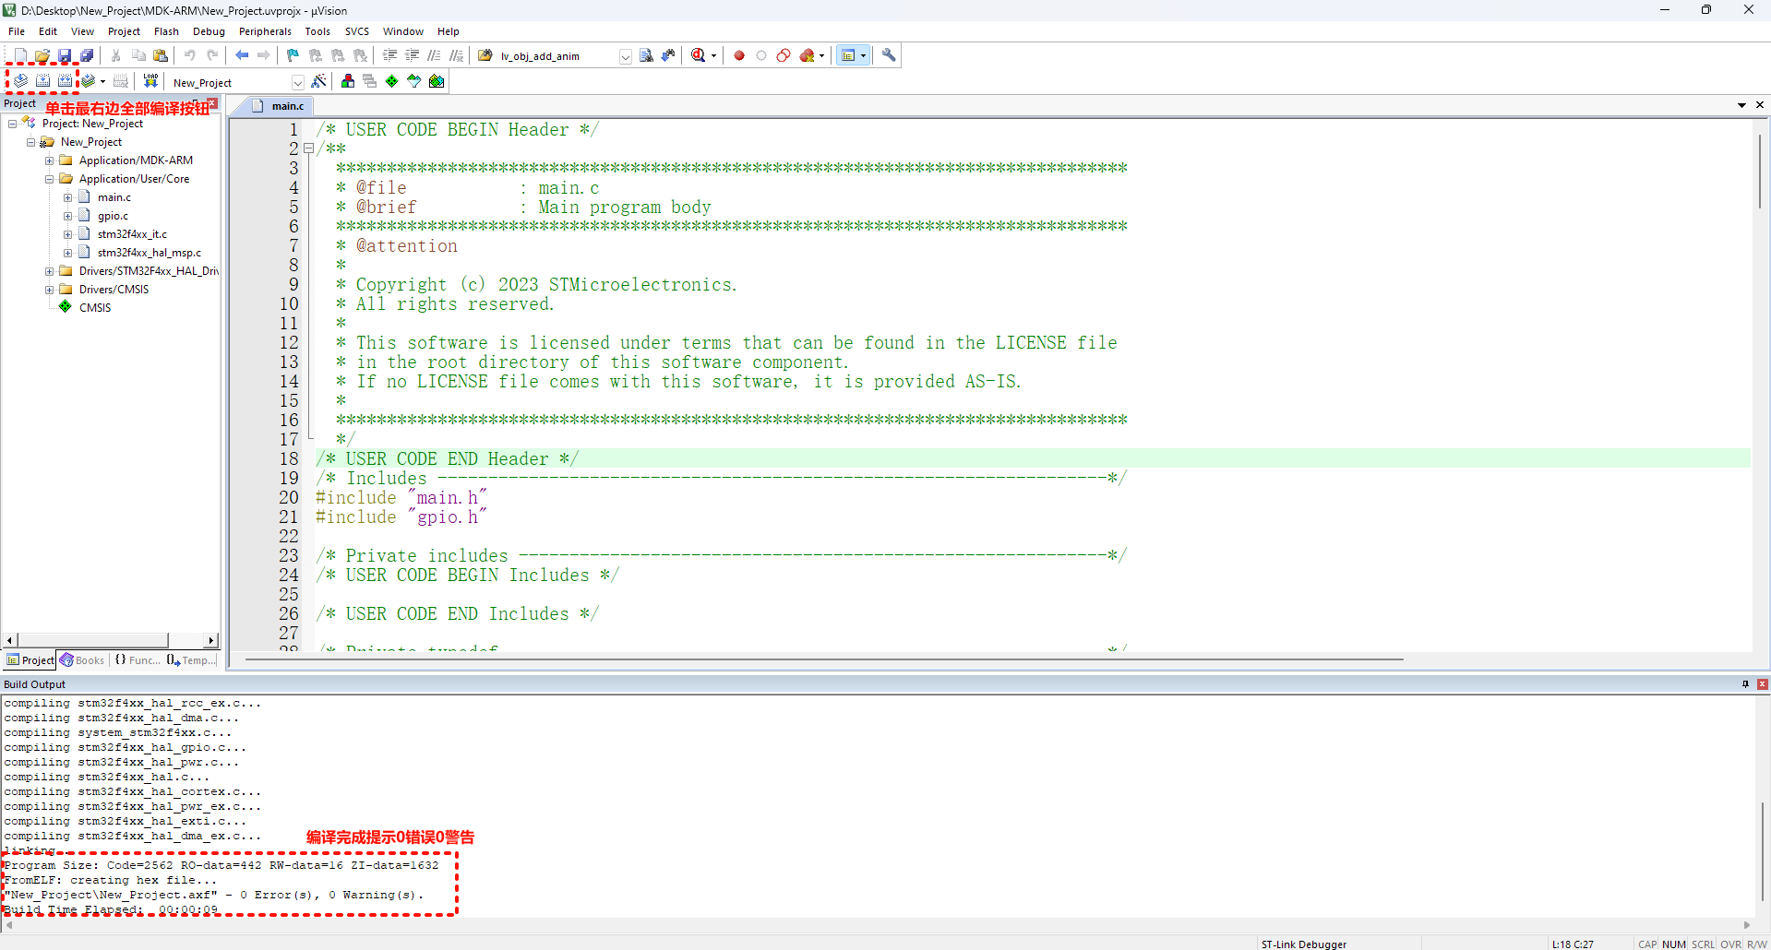Viewport: 1771px width, 950px height.
Task: Insert breakpoint red circle icon
Action: click(739, 55)
